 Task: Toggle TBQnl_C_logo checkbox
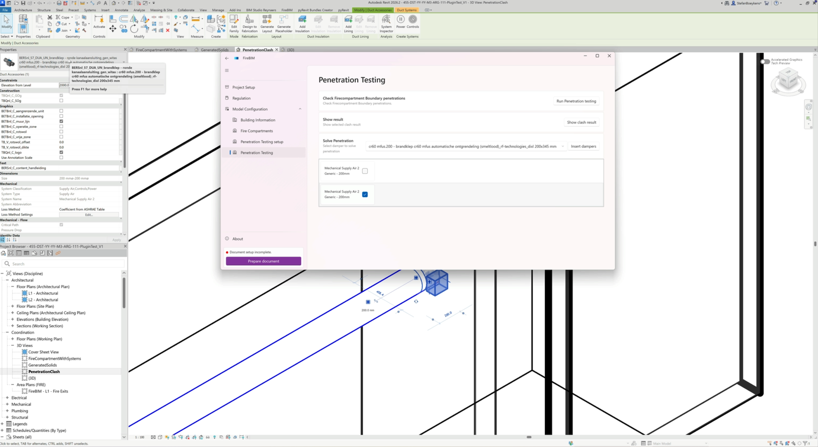(61, 152)
